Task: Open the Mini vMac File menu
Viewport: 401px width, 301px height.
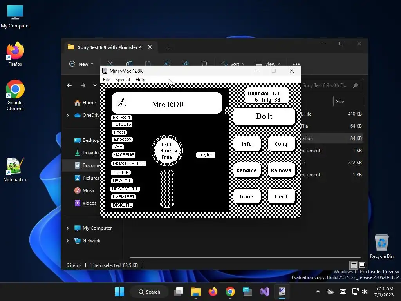Action: (x=107, y=80)
